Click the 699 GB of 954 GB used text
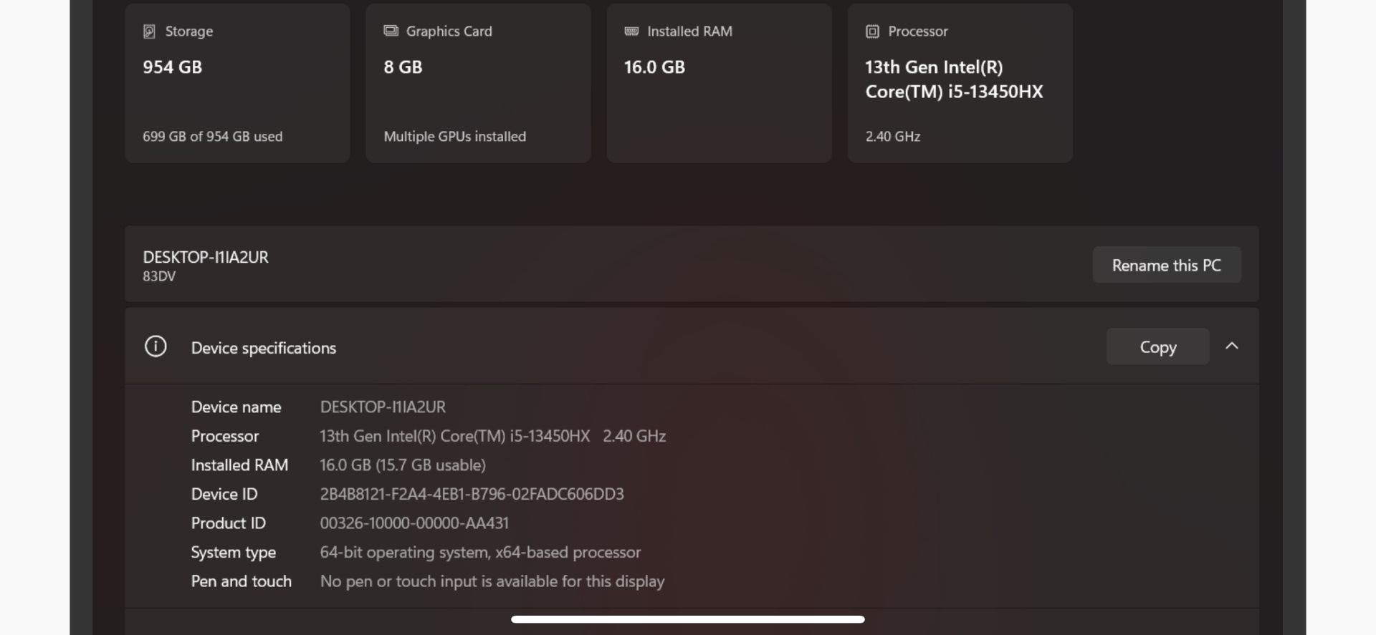 (212, 136)
